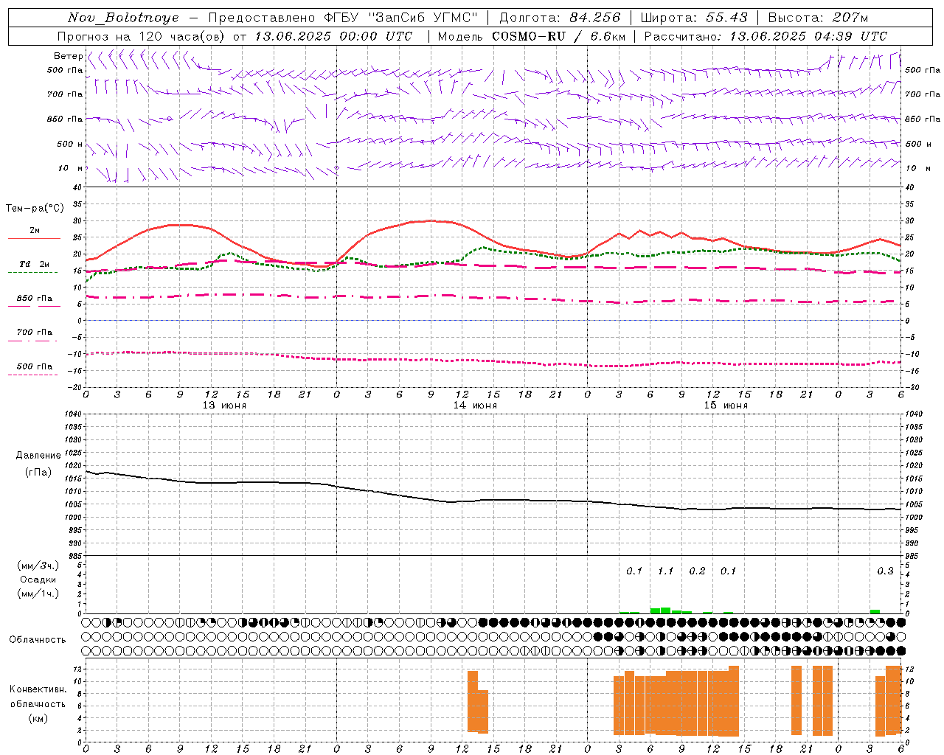This screenshot has width=944, height=755.
Task: Click the 700 гПа temperature legend label
Action: pyautogui.click(x=35, y=332)
